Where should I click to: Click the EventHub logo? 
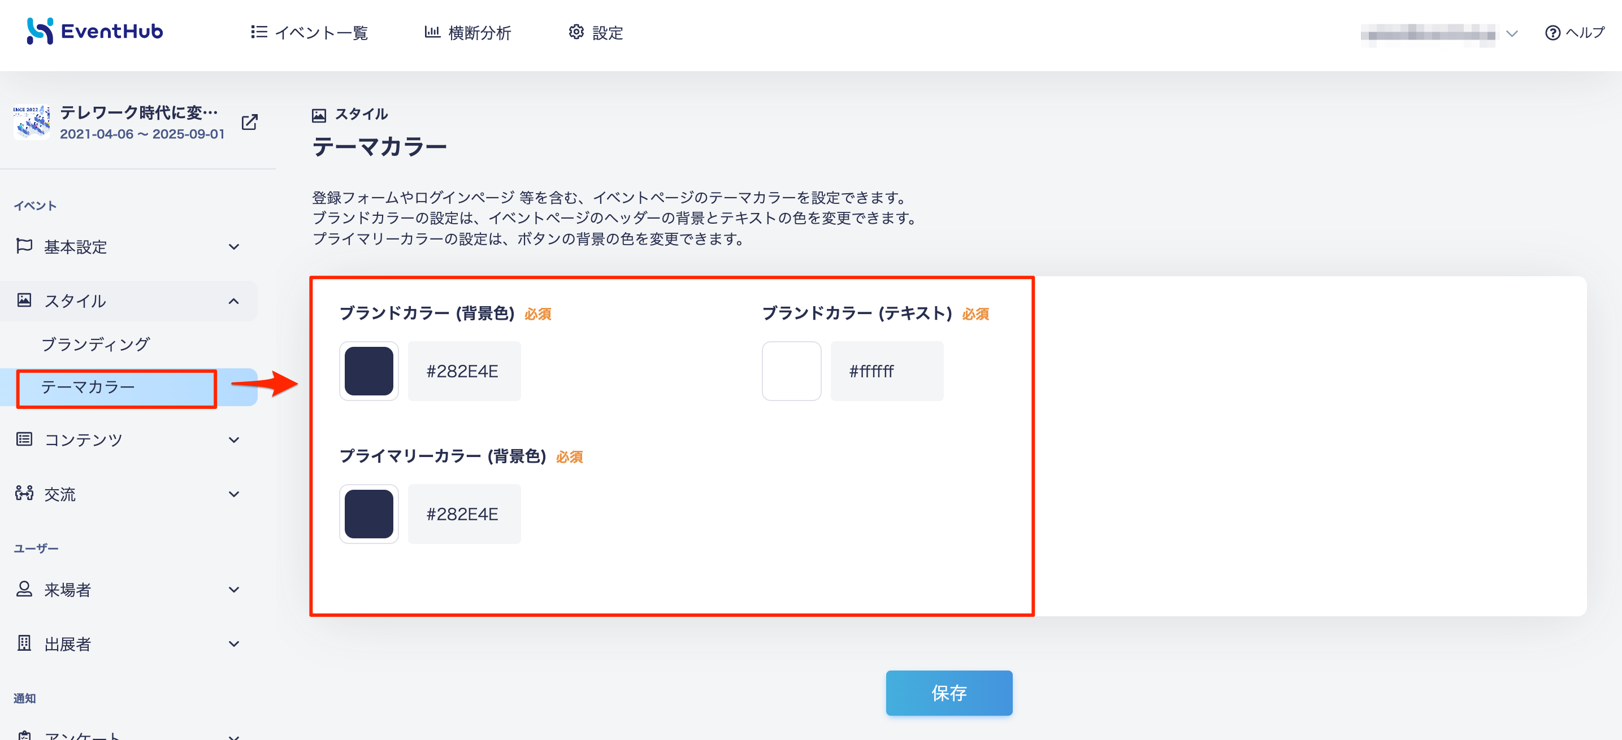(94, 32)
